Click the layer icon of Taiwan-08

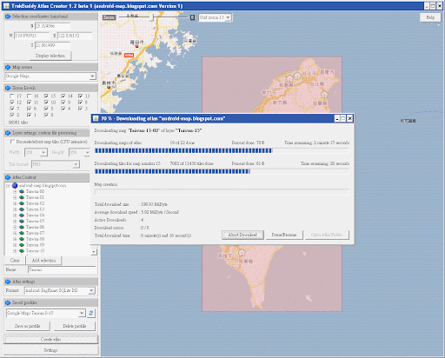22,239
